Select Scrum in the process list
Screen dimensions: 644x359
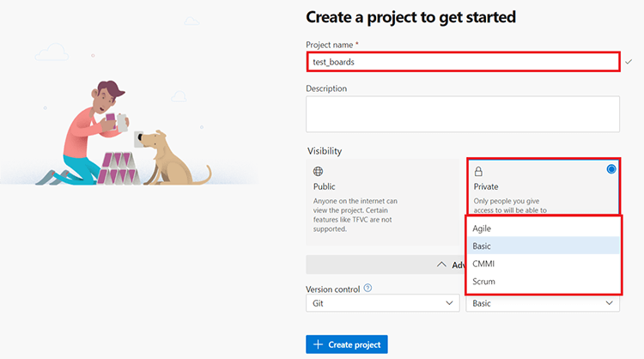(483, 282)
